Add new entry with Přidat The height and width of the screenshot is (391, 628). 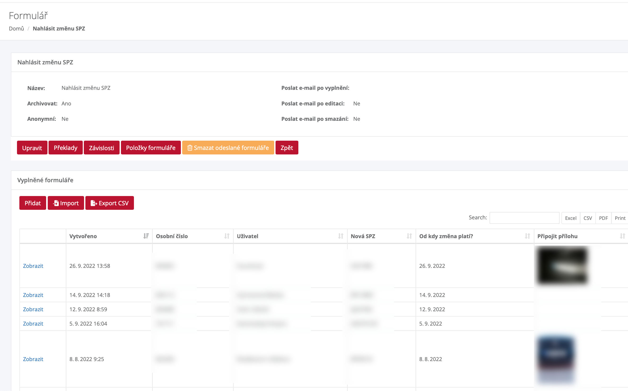point(33,203)
